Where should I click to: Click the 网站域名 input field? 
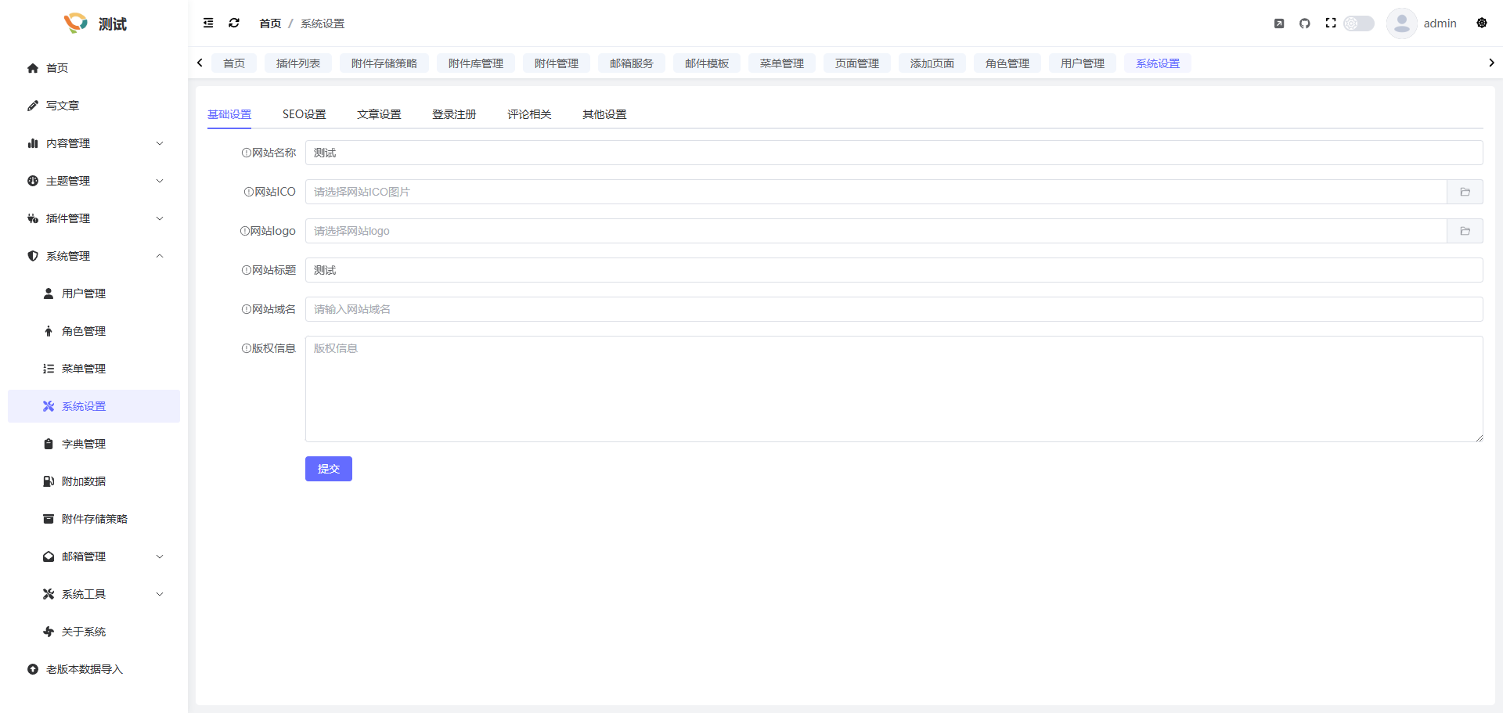point(893,309)
